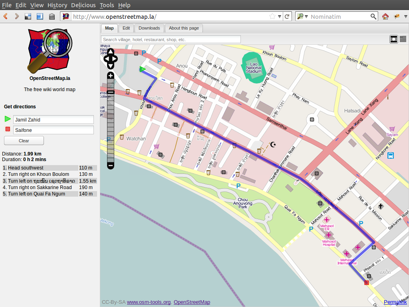Toggle the Lao flag map view button
Viewport: 409px width, 307px height.
394,39
